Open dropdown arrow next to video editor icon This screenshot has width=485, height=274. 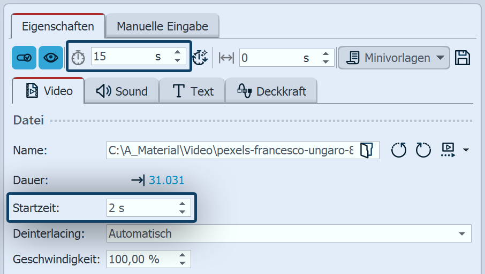click(465, 151)
